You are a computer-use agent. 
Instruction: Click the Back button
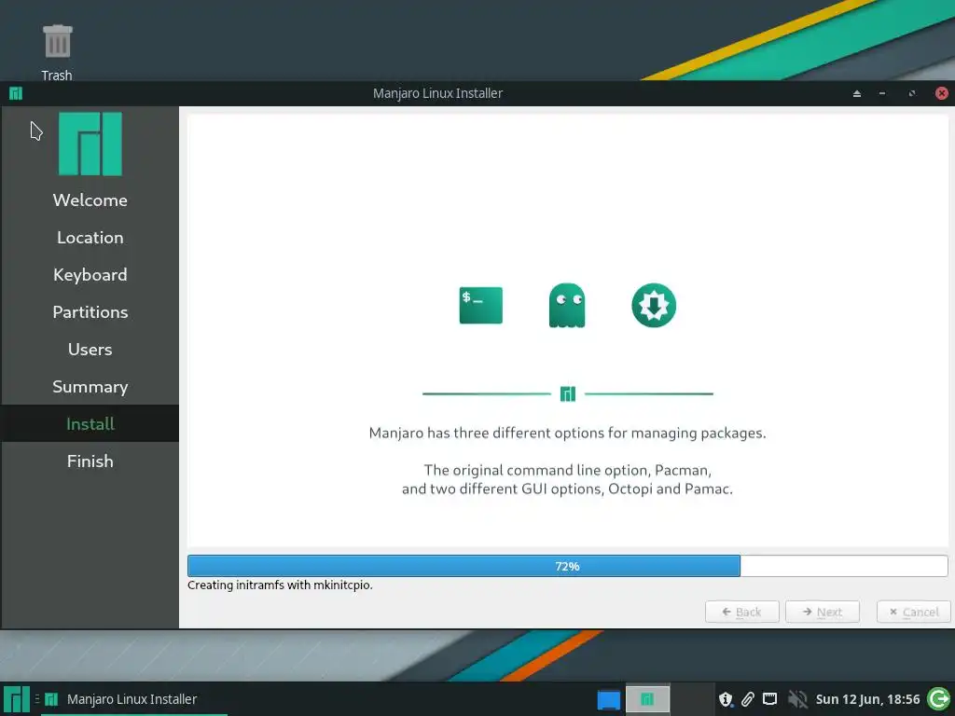pyautogui.click(x=741, y=612)
